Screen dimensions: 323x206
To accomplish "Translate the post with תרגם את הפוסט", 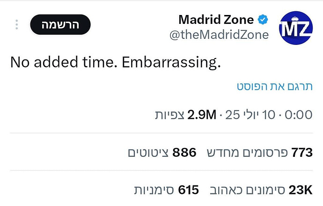I will point(275,86).
